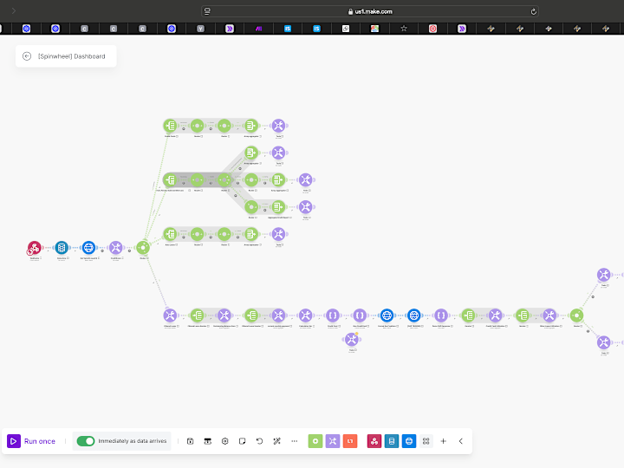624x468 pixels.
Task: Open orange Text parser favorite
Action: pos(350,441)
